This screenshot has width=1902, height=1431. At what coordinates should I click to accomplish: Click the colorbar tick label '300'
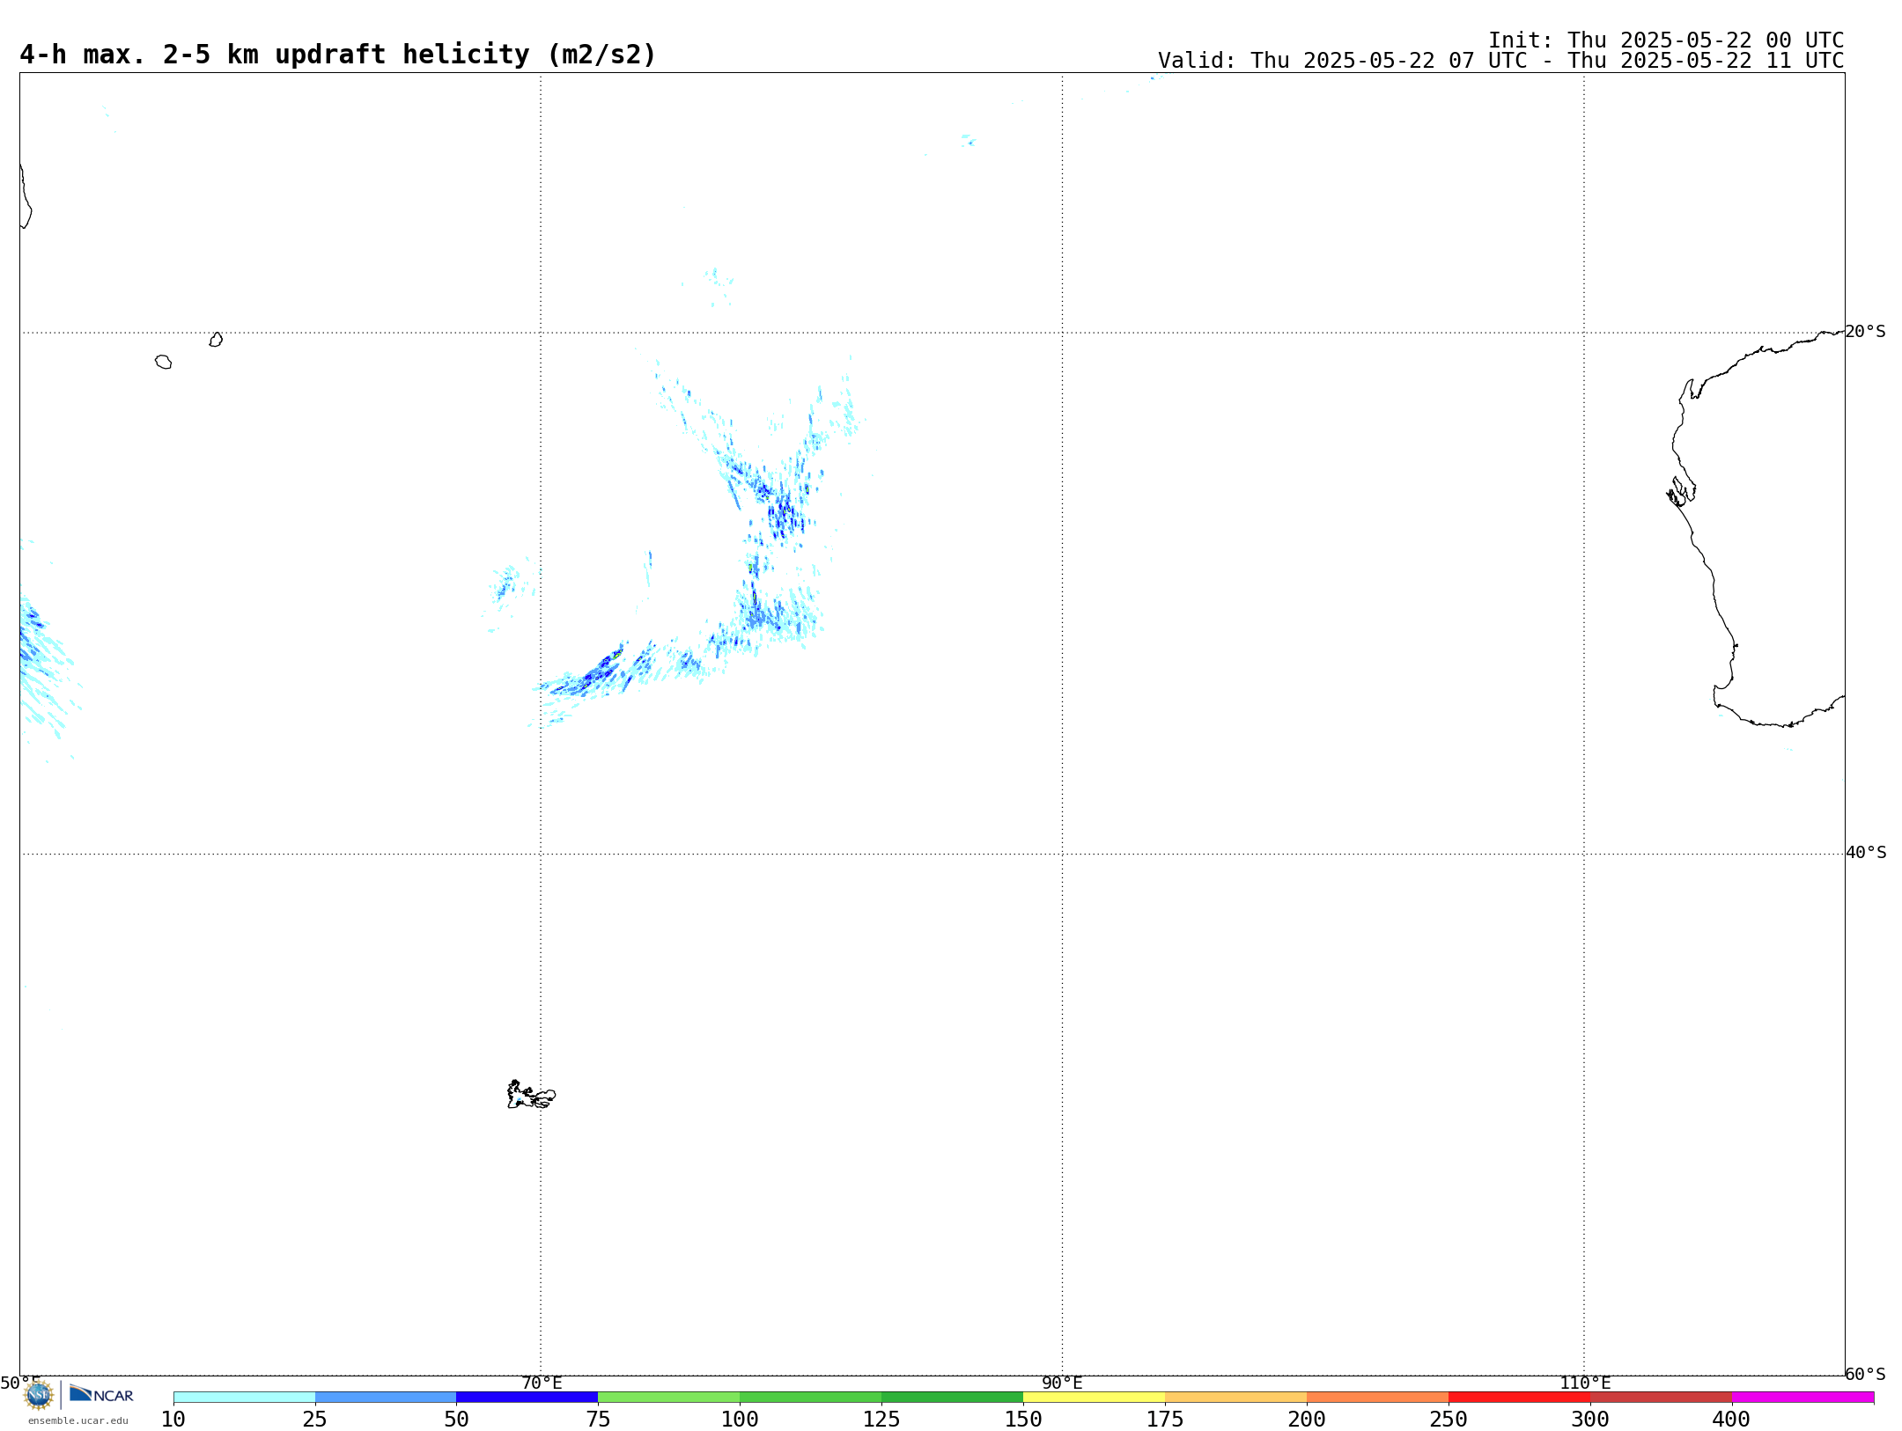click(x=1591, y=1420)
